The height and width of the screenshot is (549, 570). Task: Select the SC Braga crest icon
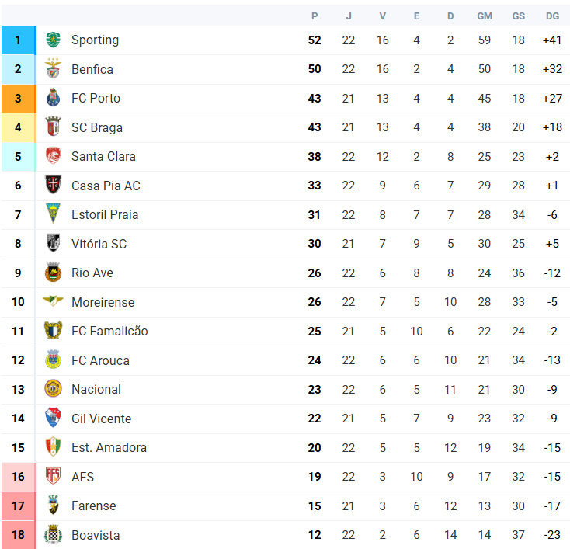point(53,127)
